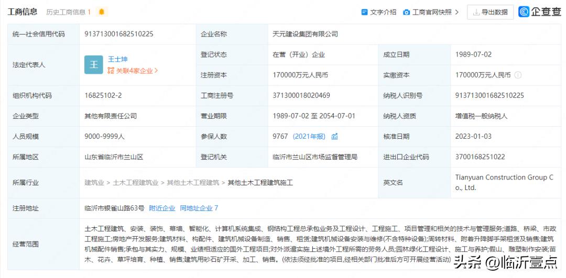Click the 导出数据 button
566x278 pixels.
click(490, 12)
